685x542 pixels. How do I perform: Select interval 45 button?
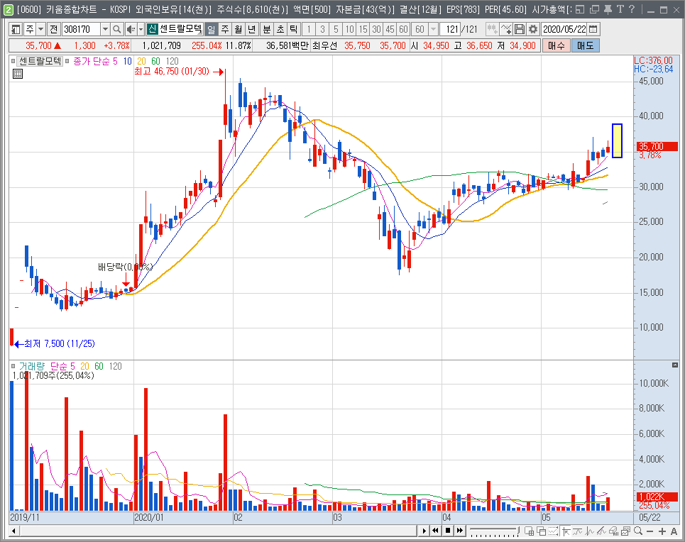coord(390,29)
